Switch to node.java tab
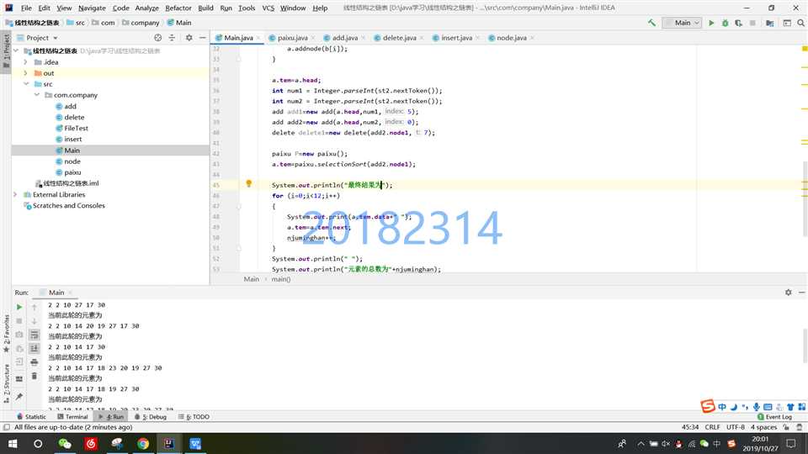The height and width of the screenshot is (454, 808). pos(511,38)
